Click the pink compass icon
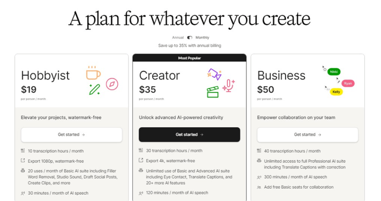This screenshot has height=201, width=381. coord(112,84)
